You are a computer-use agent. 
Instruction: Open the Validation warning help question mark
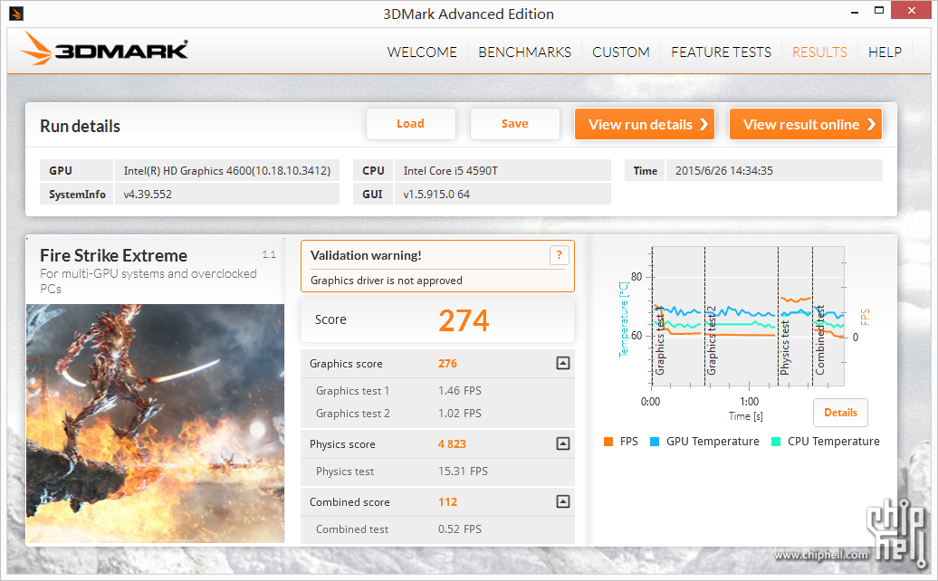coord(559,255)
